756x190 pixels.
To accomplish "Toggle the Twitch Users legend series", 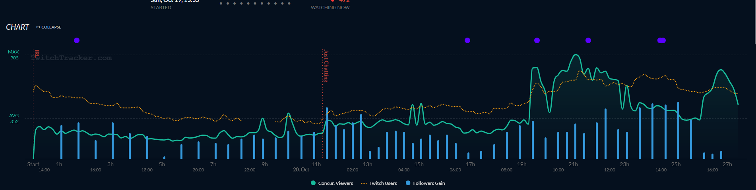I will pyautogui.click(x=379, y=183).
